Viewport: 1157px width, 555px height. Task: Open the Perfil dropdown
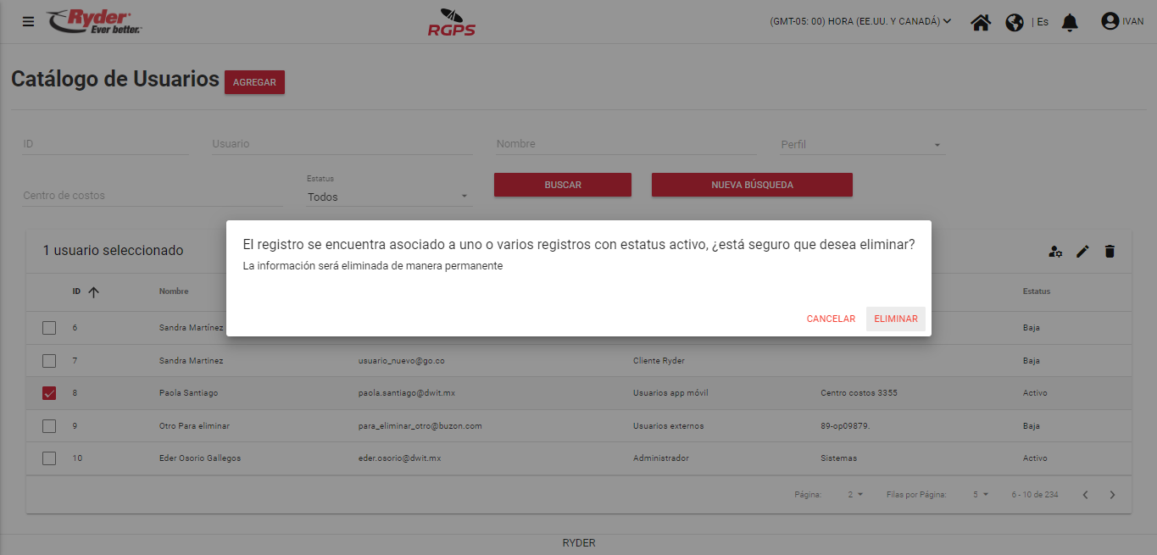point(862,145)
